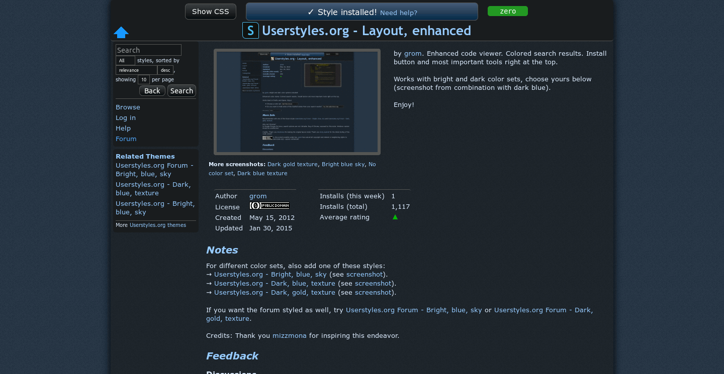
Task: Click the style screenshot thumbnail
Action: (x=297, y=102)
